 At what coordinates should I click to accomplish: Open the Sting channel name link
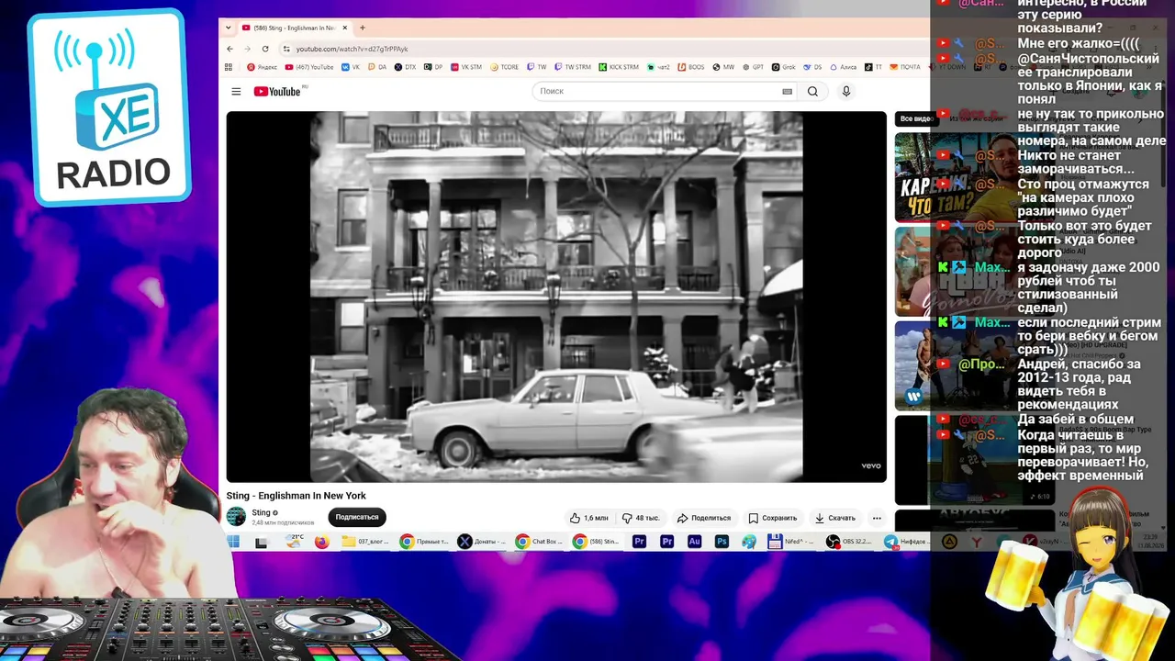(262, 512)
